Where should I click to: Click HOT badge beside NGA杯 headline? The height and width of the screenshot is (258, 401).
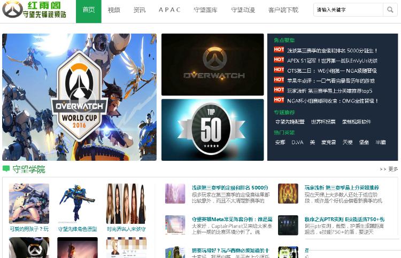[x=279, y=100]
